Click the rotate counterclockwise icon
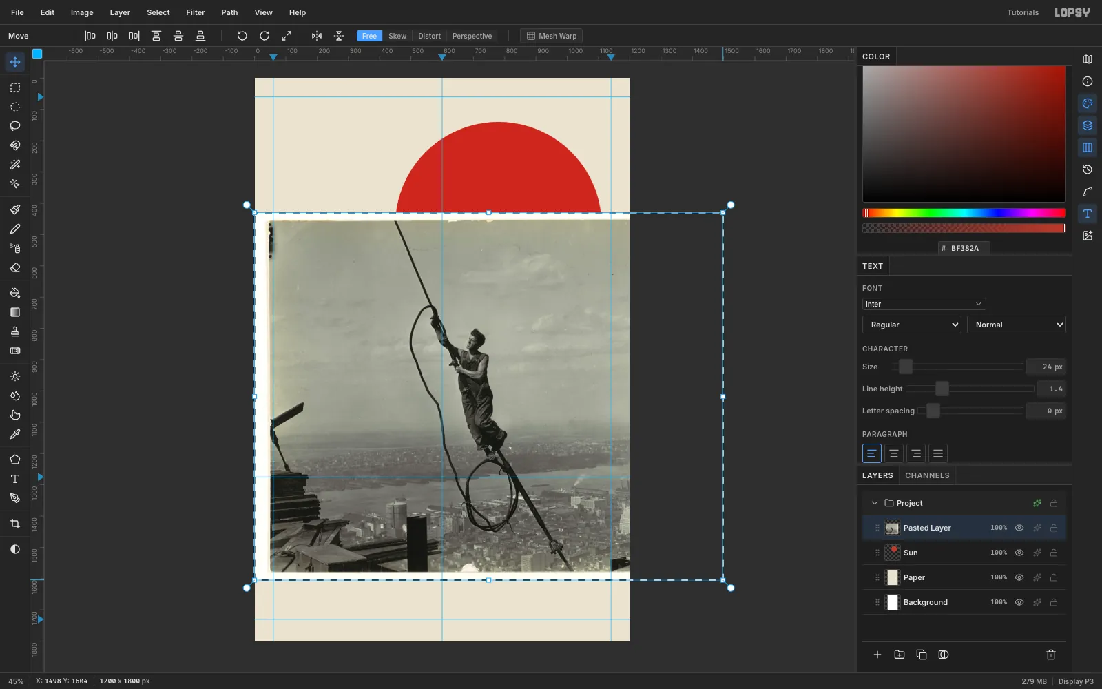Image resolution: width=1102 pixels, height=689 pixels. pyautogui.click(x=242, y=36)
